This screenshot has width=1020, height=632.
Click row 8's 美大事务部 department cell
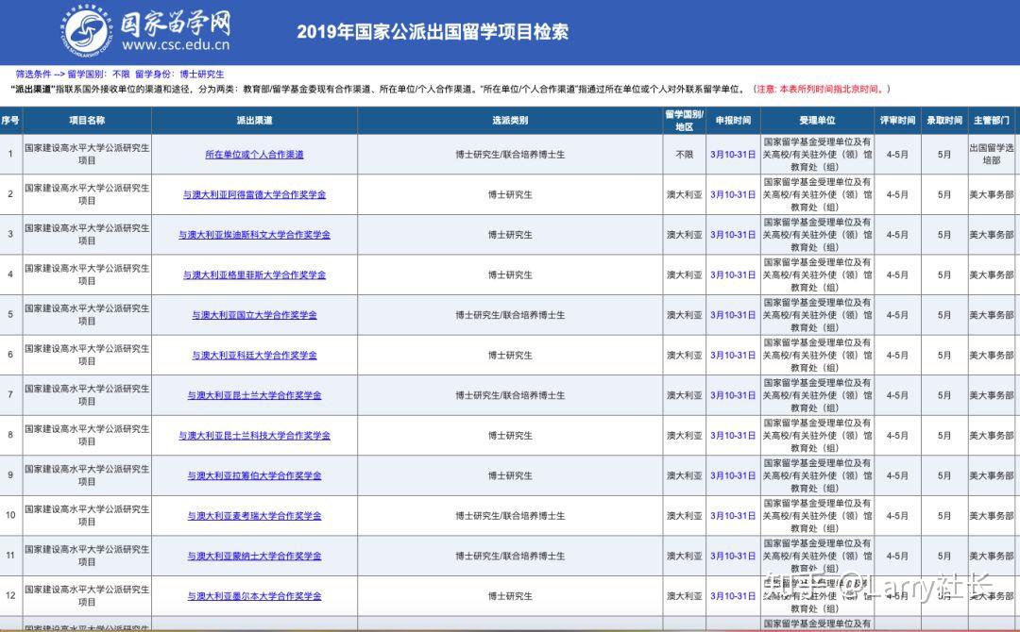[992, 436]
